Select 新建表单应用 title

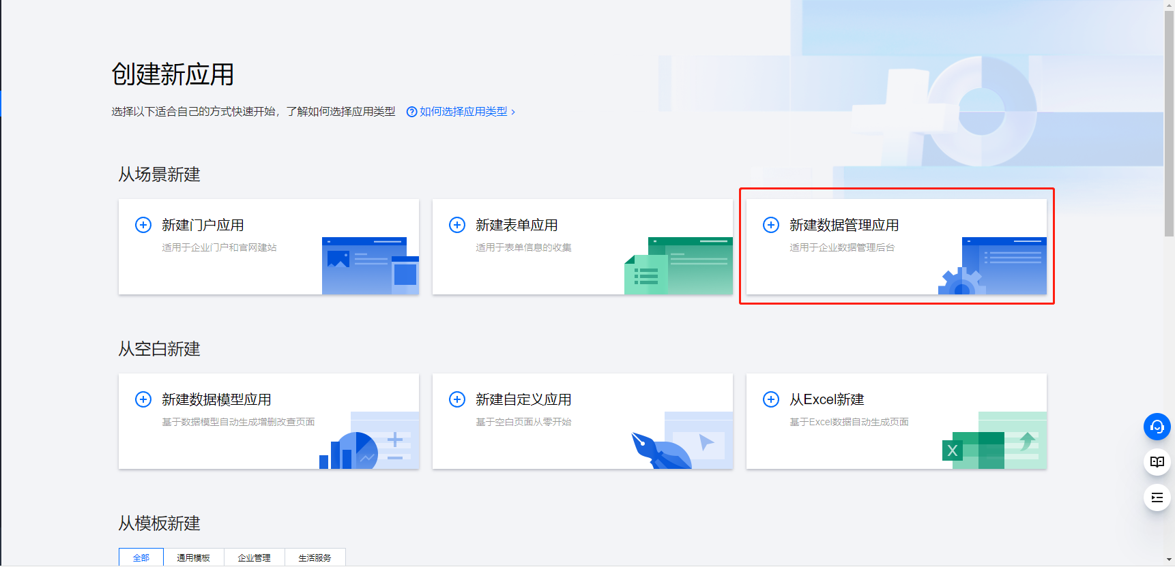[517, 225]
